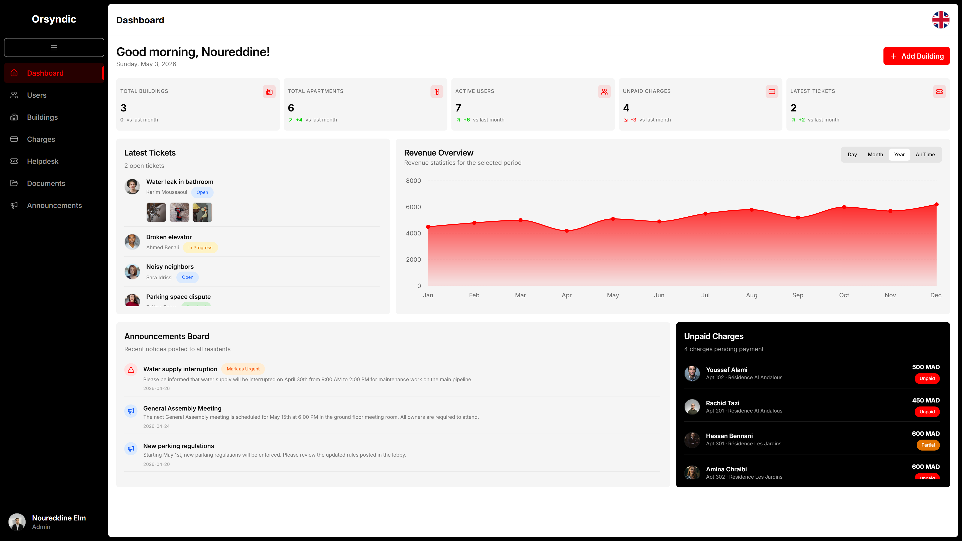962x541 pixels.
Task: Click Unpaid badge for Youssef Alami
Action: (927, 379)
